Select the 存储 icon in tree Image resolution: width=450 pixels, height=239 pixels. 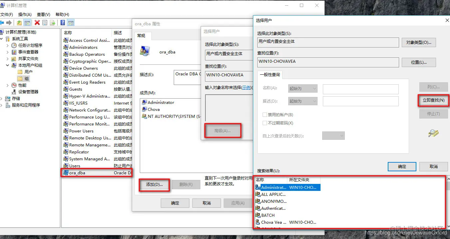(x=8, y=99)
